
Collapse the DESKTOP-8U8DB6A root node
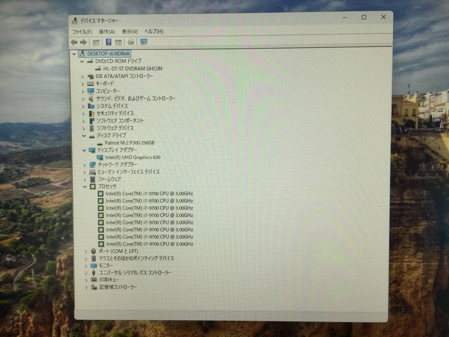point(74,54)
